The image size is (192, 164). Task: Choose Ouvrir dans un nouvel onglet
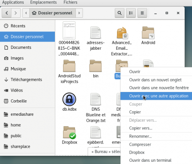[156, 80]
